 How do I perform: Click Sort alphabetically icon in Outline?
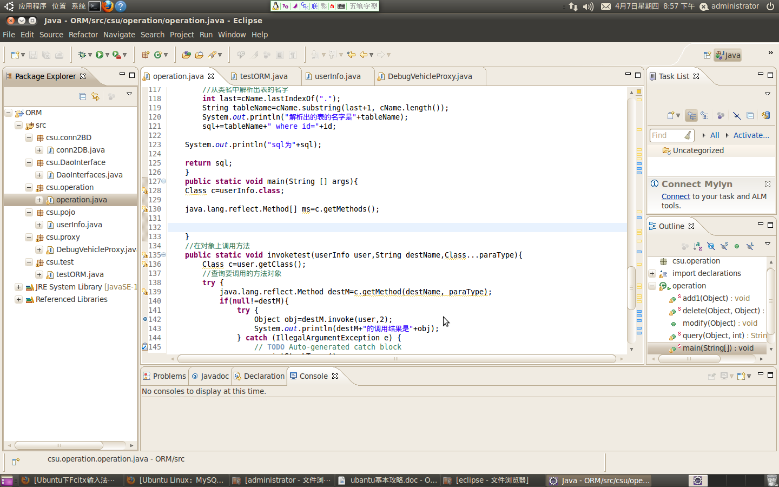pyautogui.click(x=698, y=246)
